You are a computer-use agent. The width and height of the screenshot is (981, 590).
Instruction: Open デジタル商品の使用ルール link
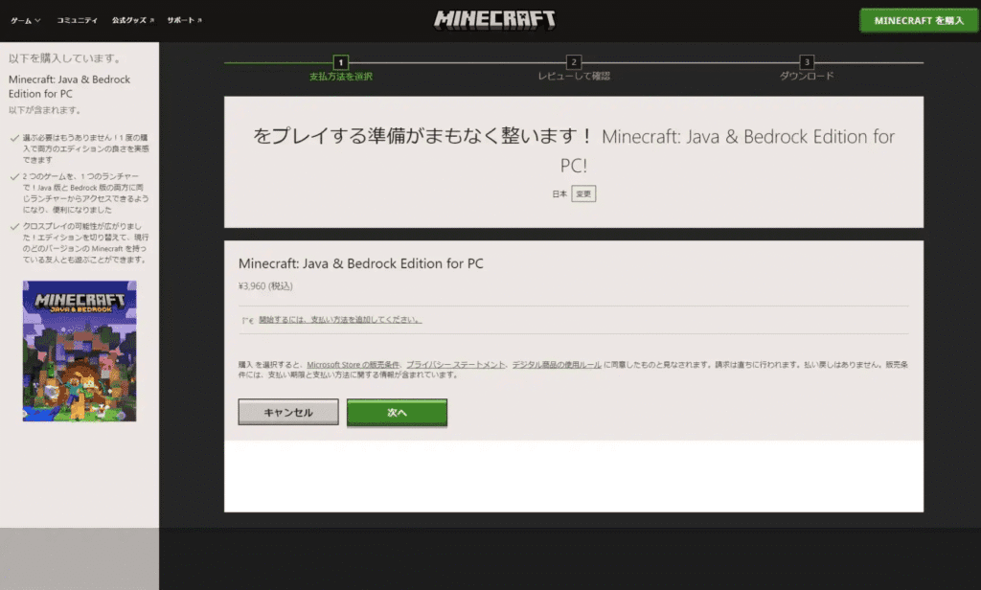pyautogui.click(x=557, y=365)
